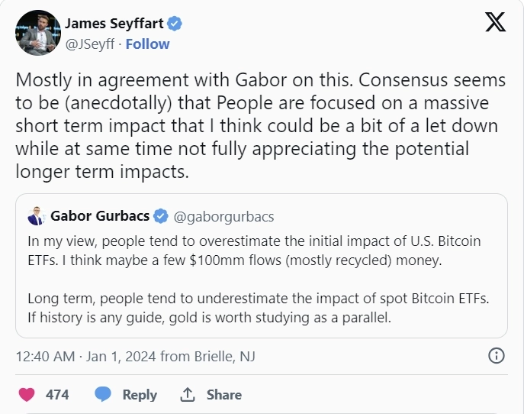Image resolution: width=524 pixels, height=414 pixels.
Task: Click the main tweet text about Gabor
Action: (x=256, y=126)
